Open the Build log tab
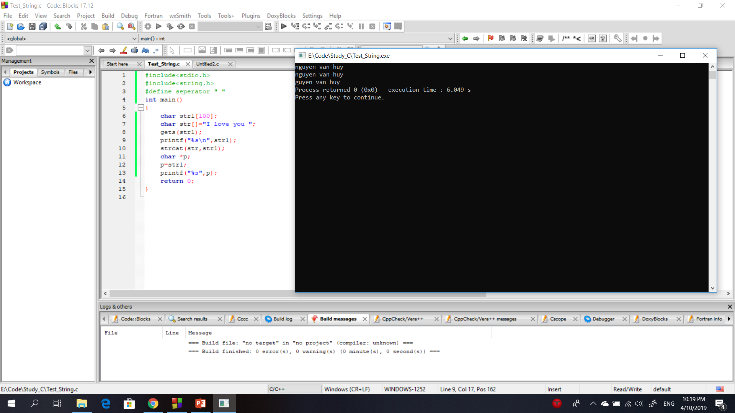 click(x=283, y=319)
